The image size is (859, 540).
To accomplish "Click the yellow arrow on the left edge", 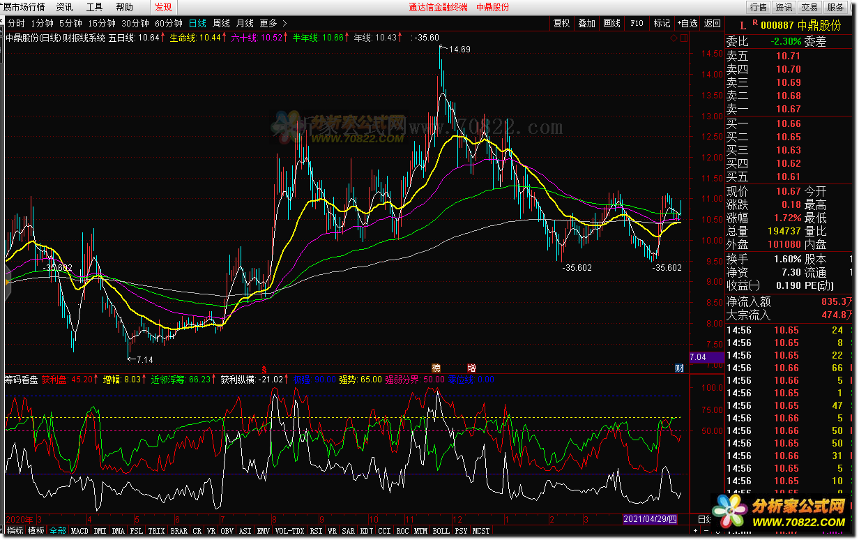I will (7, 283).
